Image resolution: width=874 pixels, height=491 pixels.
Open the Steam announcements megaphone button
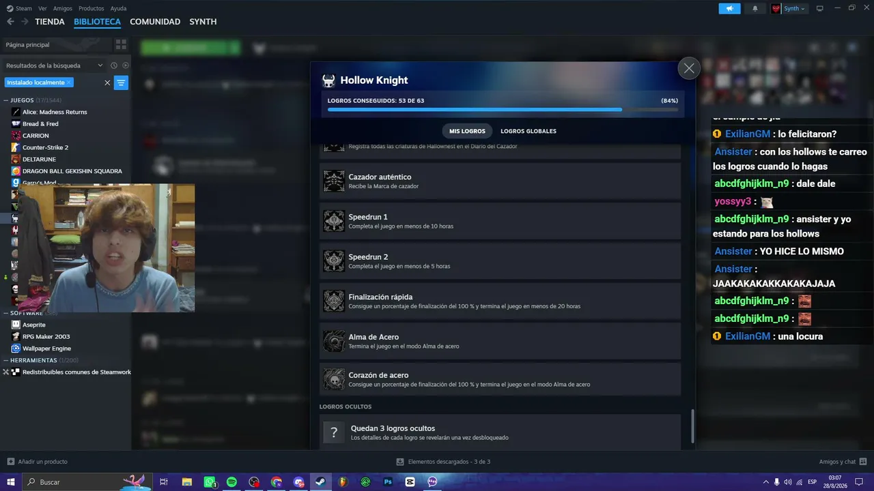tap(729, 8)
